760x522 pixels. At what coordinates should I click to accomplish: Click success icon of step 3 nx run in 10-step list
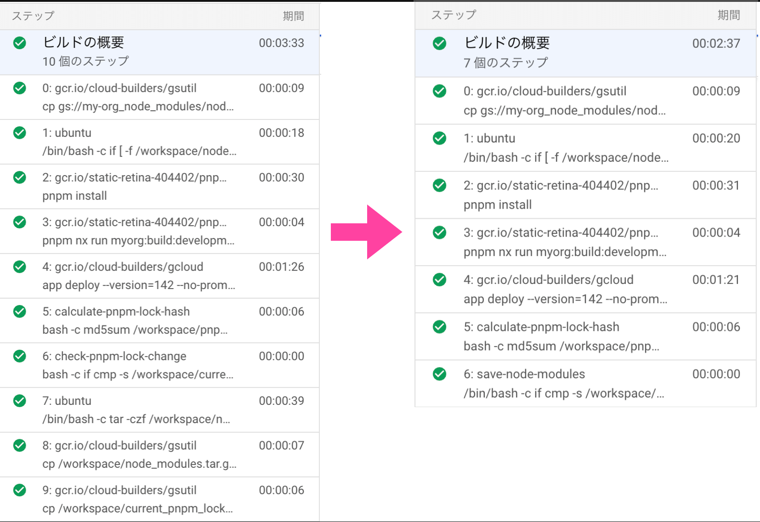[20, 222]
